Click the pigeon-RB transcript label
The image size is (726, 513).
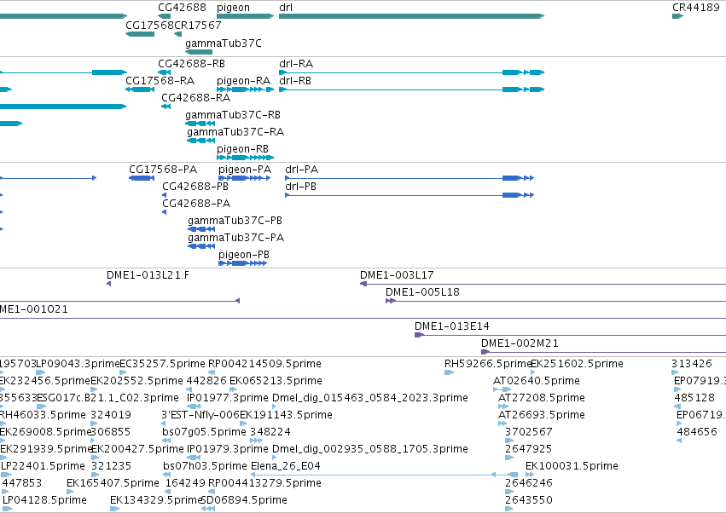pyautogui.click(x=242, y=149)
